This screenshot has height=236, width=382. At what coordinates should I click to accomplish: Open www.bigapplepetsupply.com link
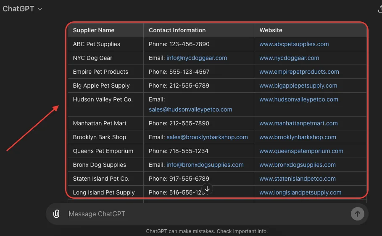click(298, 86)
